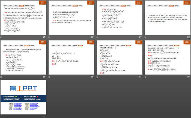The width and height of the screenshot is (191, 118).
Task: Click the animation star icon under slide 31
Action: pyautogui.click(x=97, y=77)
